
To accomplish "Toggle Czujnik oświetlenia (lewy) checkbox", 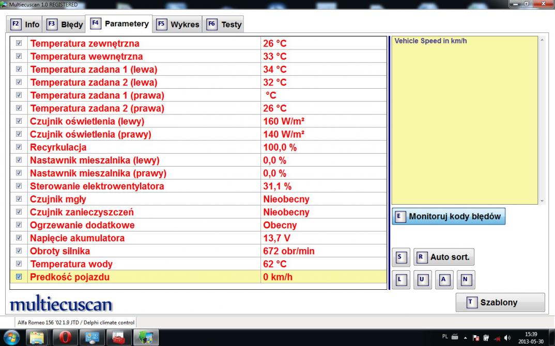I will click(19, 121).
